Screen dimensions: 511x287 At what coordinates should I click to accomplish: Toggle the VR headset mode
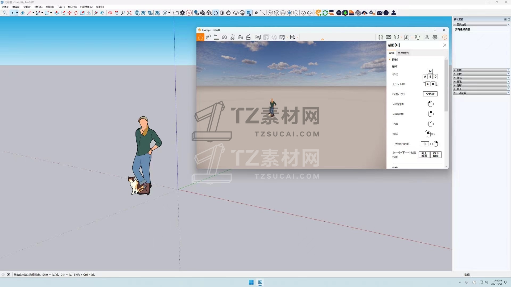[x=417, y=37]
